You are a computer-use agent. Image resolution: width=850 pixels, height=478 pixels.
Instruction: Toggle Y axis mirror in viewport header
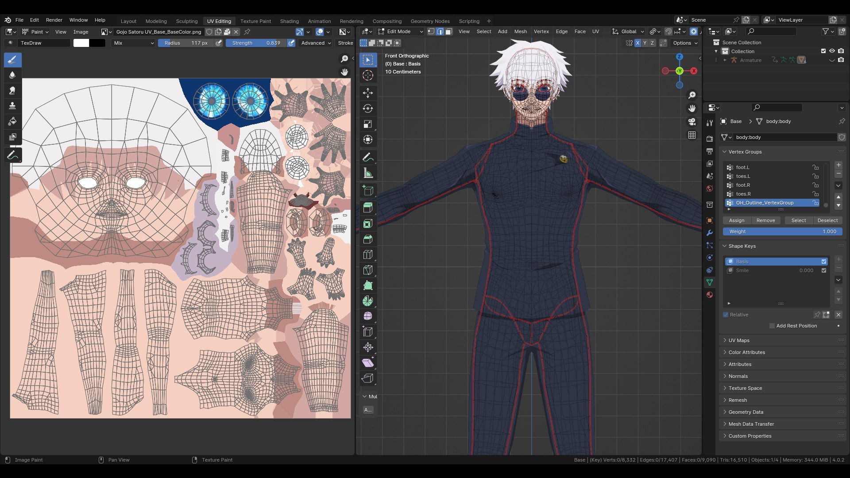point(645,43)
